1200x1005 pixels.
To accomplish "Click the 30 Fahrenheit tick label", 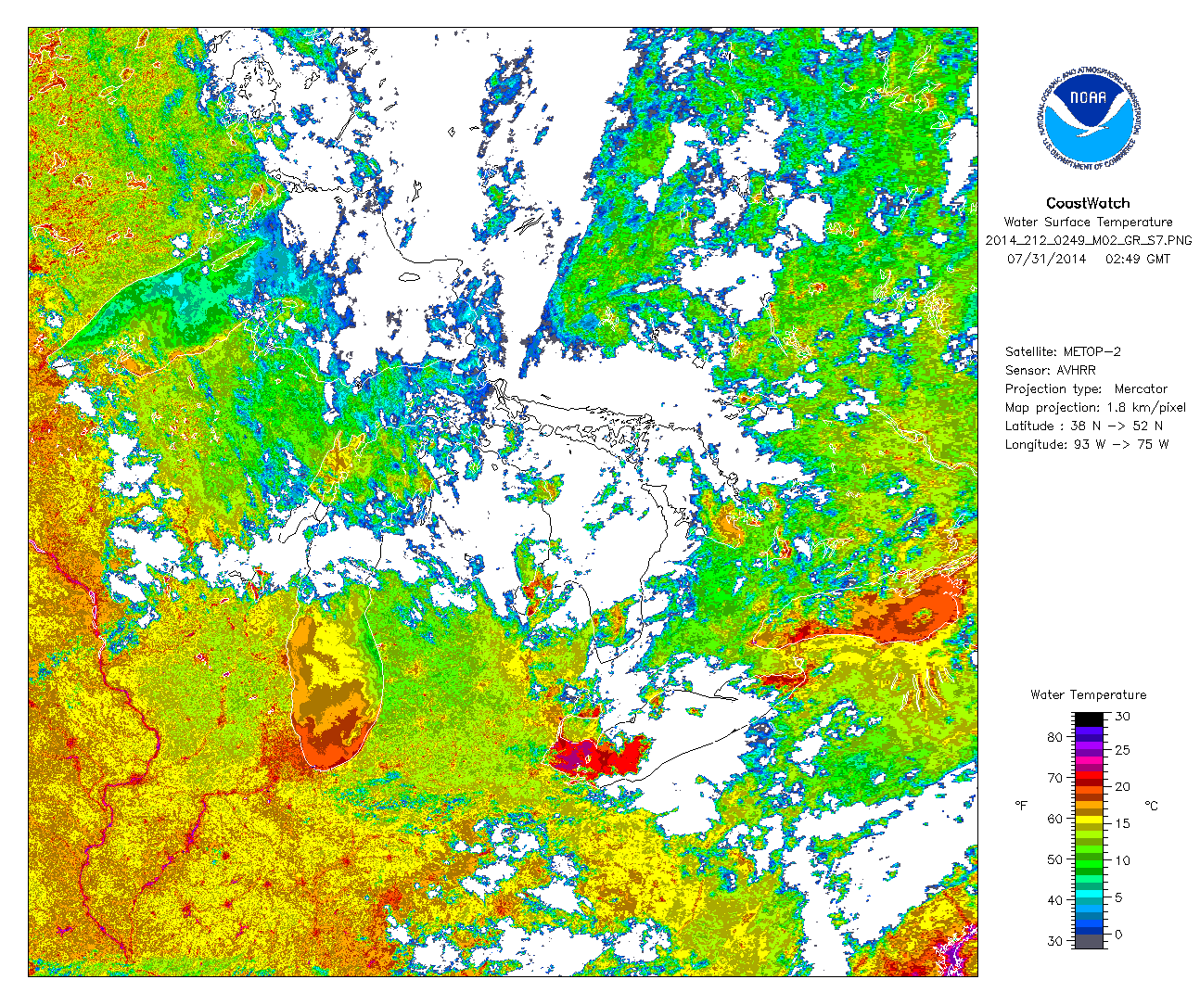I will click(1055, 941).
